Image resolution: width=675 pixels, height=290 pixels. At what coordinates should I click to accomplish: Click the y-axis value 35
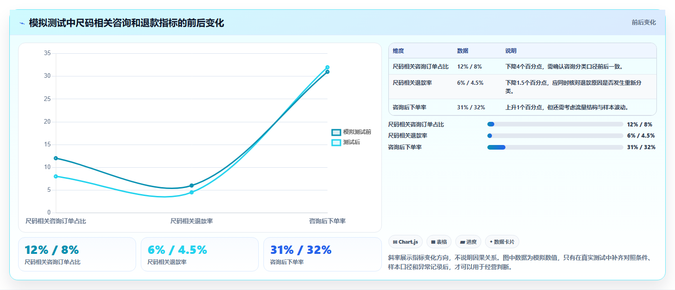pyautogui.click(x=47, y=53)
